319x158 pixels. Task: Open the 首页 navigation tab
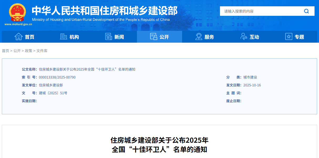pyautogui.click(x=29, y=37)
